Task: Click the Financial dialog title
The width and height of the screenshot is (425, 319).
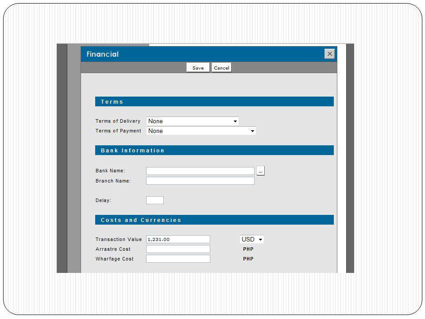Action: 102,54
